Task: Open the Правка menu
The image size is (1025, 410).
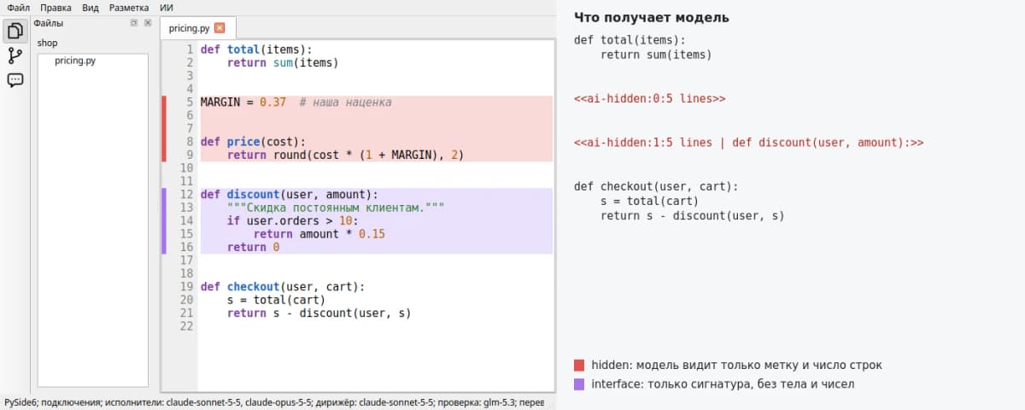Action: (56, 7)
